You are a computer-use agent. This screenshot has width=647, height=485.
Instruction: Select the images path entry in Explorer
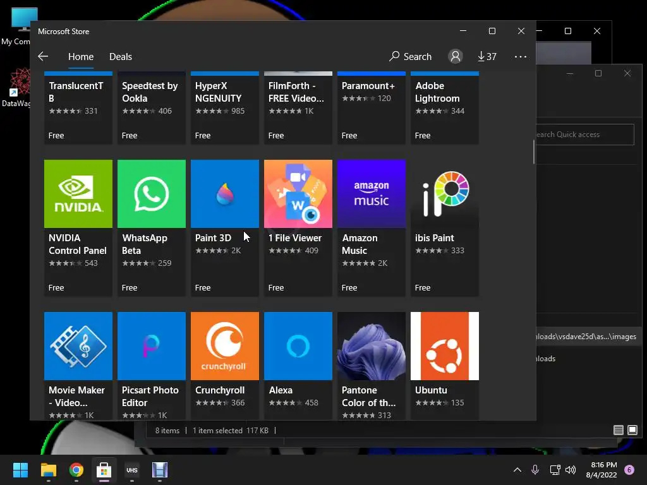[586, 337]
